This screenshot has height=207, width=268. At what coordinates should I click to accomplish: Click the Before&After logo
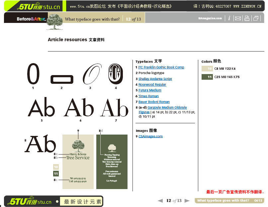tap(31, 19)
